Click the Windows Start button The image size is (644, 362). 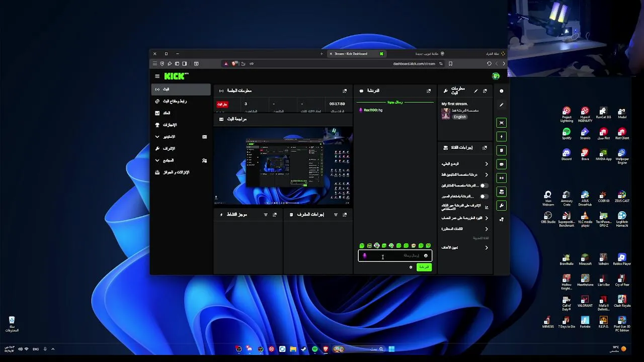[x=391, y=349]
